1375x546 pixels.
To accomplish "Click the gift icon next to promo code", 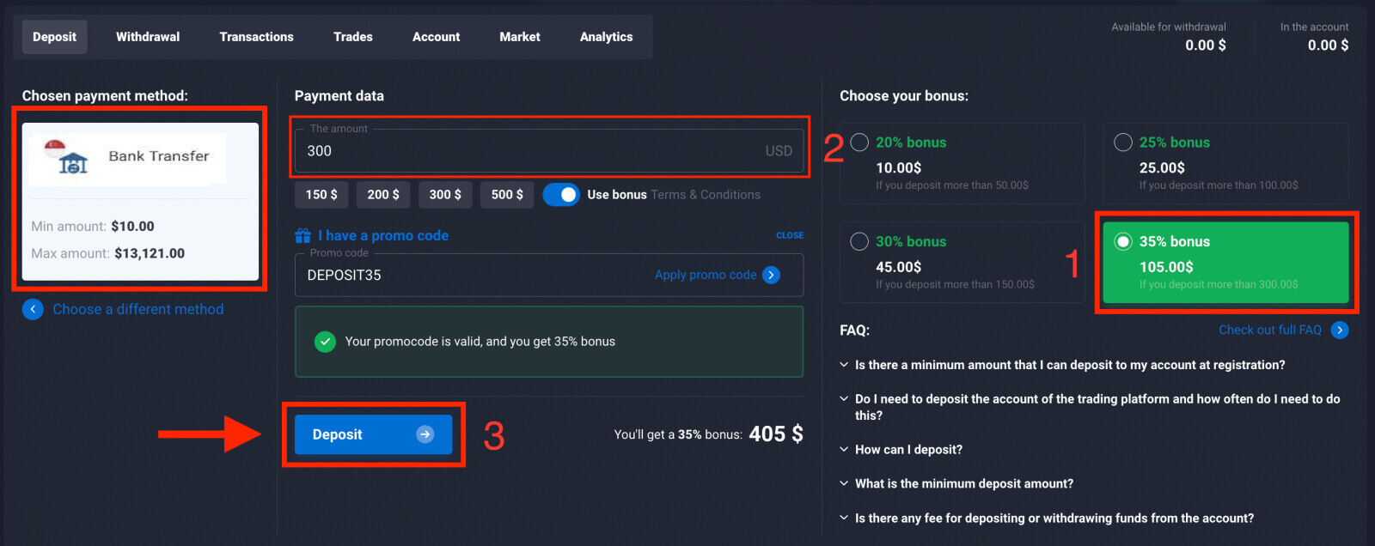I will (x=302, y=235).
